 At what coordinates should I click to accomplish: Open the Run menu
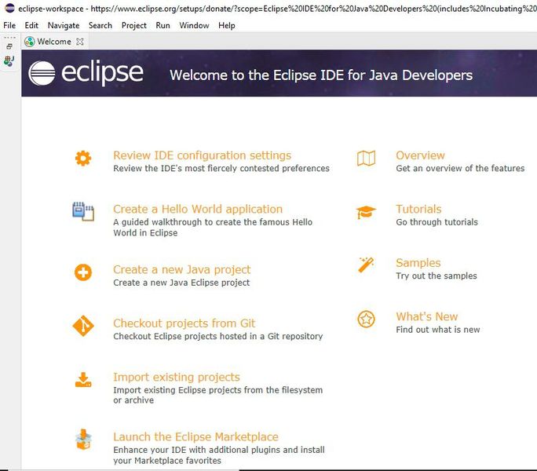(163, 25)
